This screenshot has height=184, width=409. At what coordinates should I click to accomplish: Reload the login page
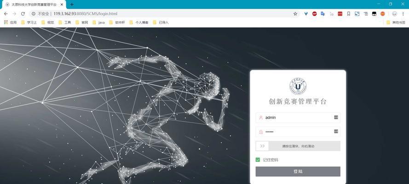pos(23,14)
